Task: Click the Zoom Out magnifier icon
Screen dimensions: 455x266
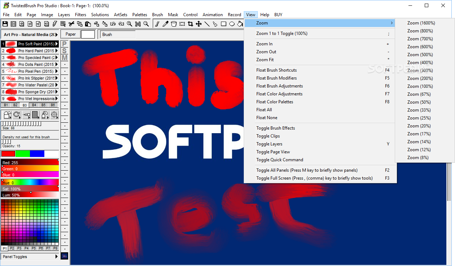Action: pos(146,24)
